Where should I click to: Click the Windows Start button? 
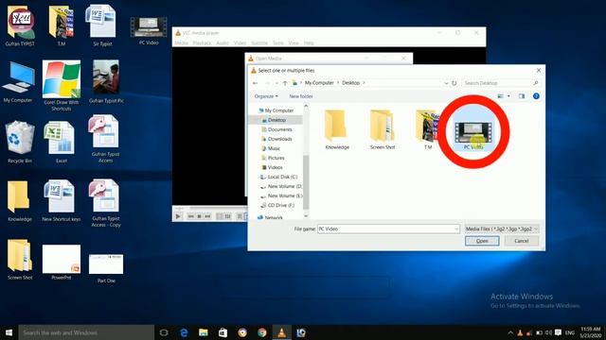[9, 332]
